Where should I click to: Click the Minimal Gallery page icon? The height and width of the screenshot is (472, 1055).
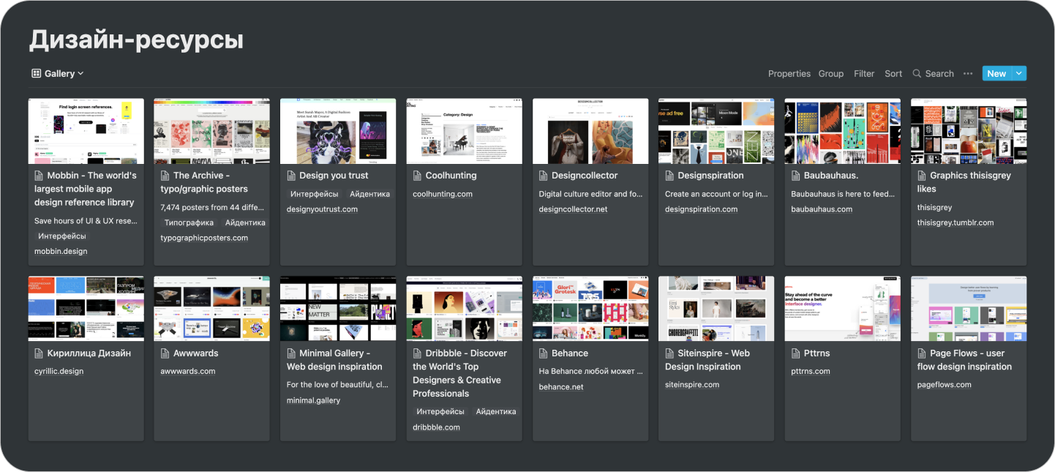coord(291,353)
